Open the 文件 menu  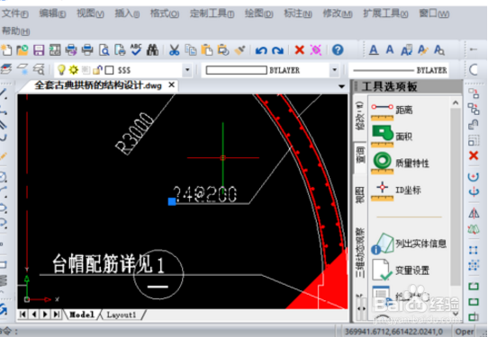(15, 13)
